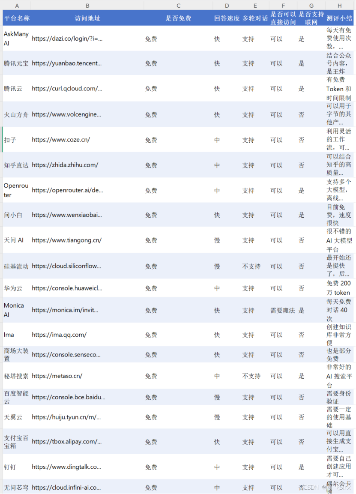Open the www.volcengine link
This screenshot has height=494, width=356.
66,114
